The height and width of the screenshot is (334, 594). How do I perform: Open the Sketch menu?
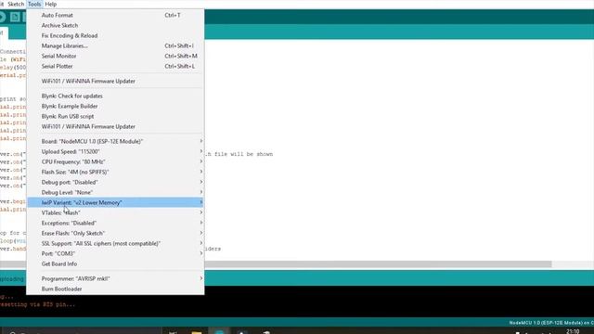pos(16,4)
